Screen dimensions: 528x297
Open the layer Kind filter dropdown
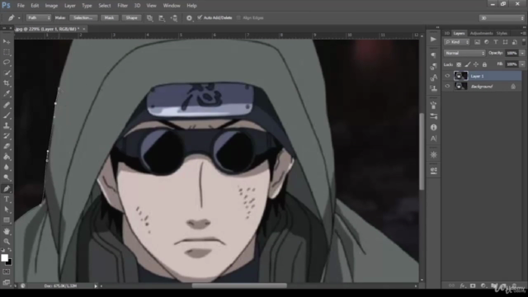[457, 42]
